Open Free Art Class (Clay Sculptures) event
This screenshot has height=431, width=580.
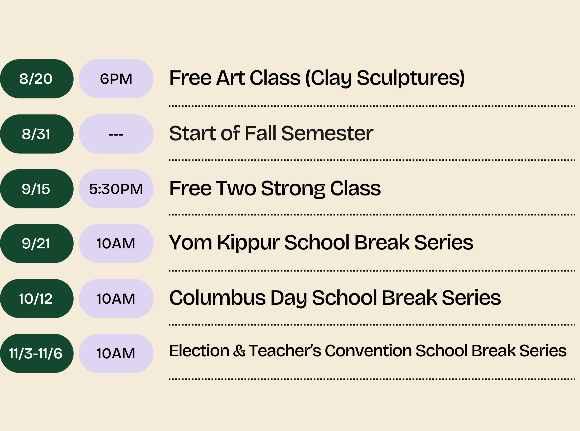point(317,78)
